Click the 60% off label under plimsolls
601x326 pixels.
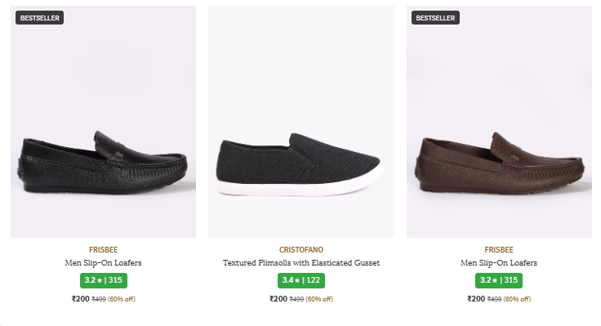click(x=319, y=299)
